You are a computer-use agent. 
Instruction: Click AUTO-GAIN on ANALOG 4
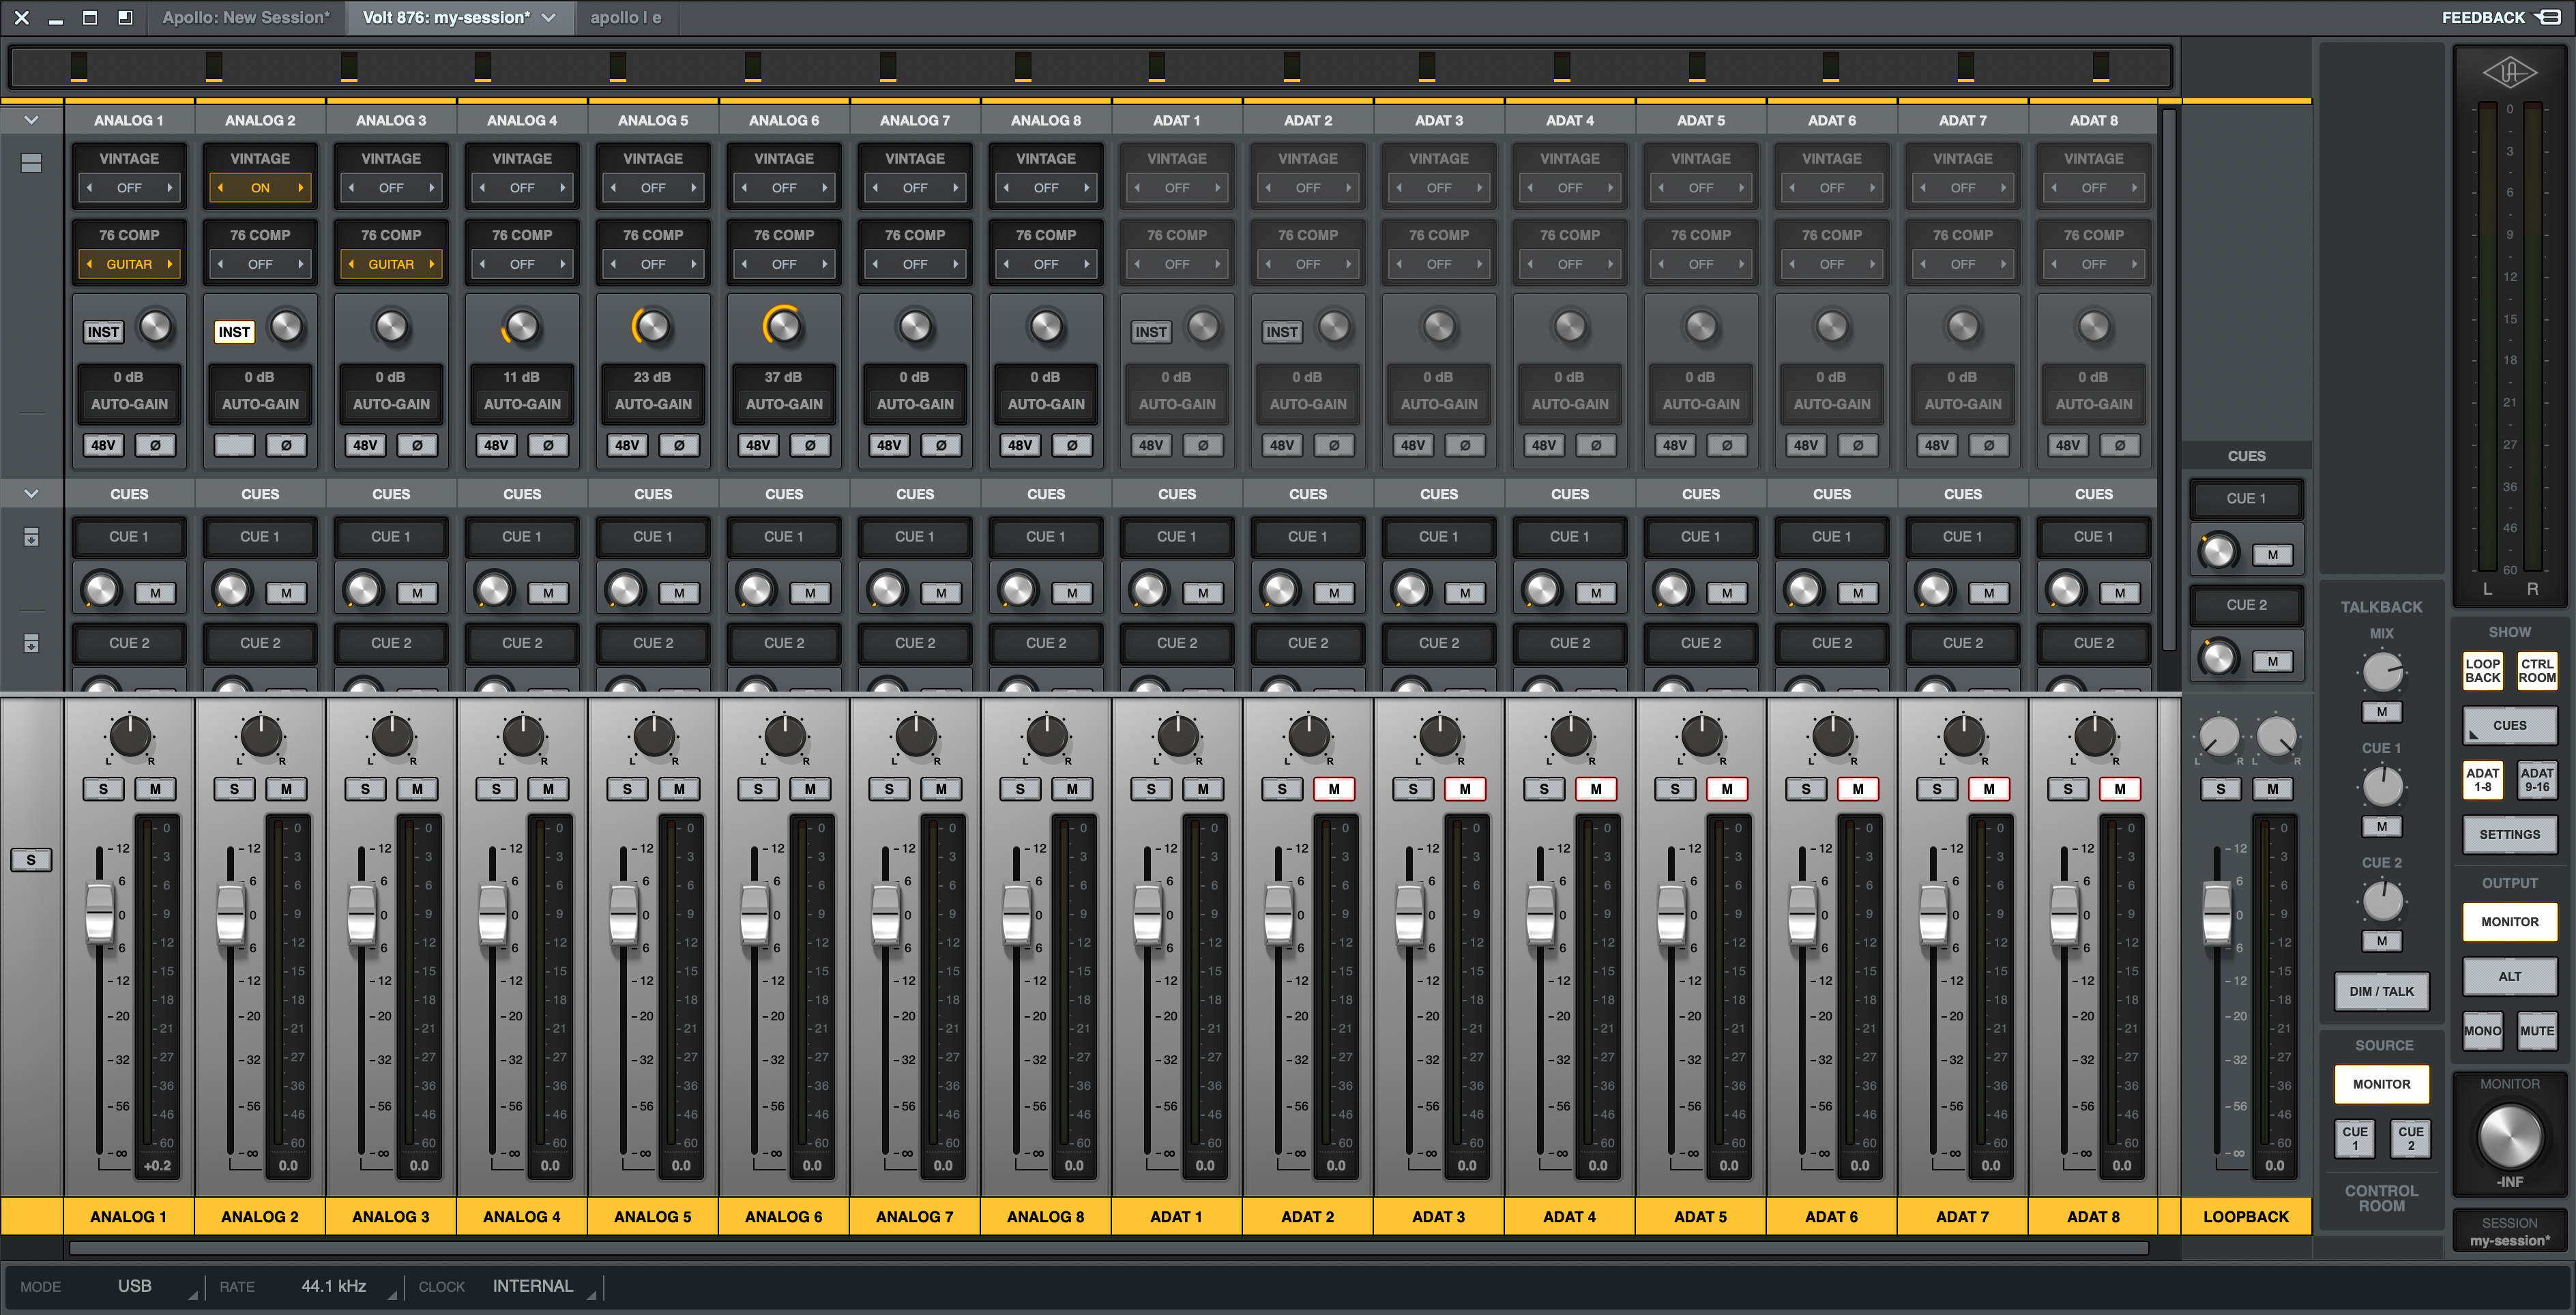522,404
